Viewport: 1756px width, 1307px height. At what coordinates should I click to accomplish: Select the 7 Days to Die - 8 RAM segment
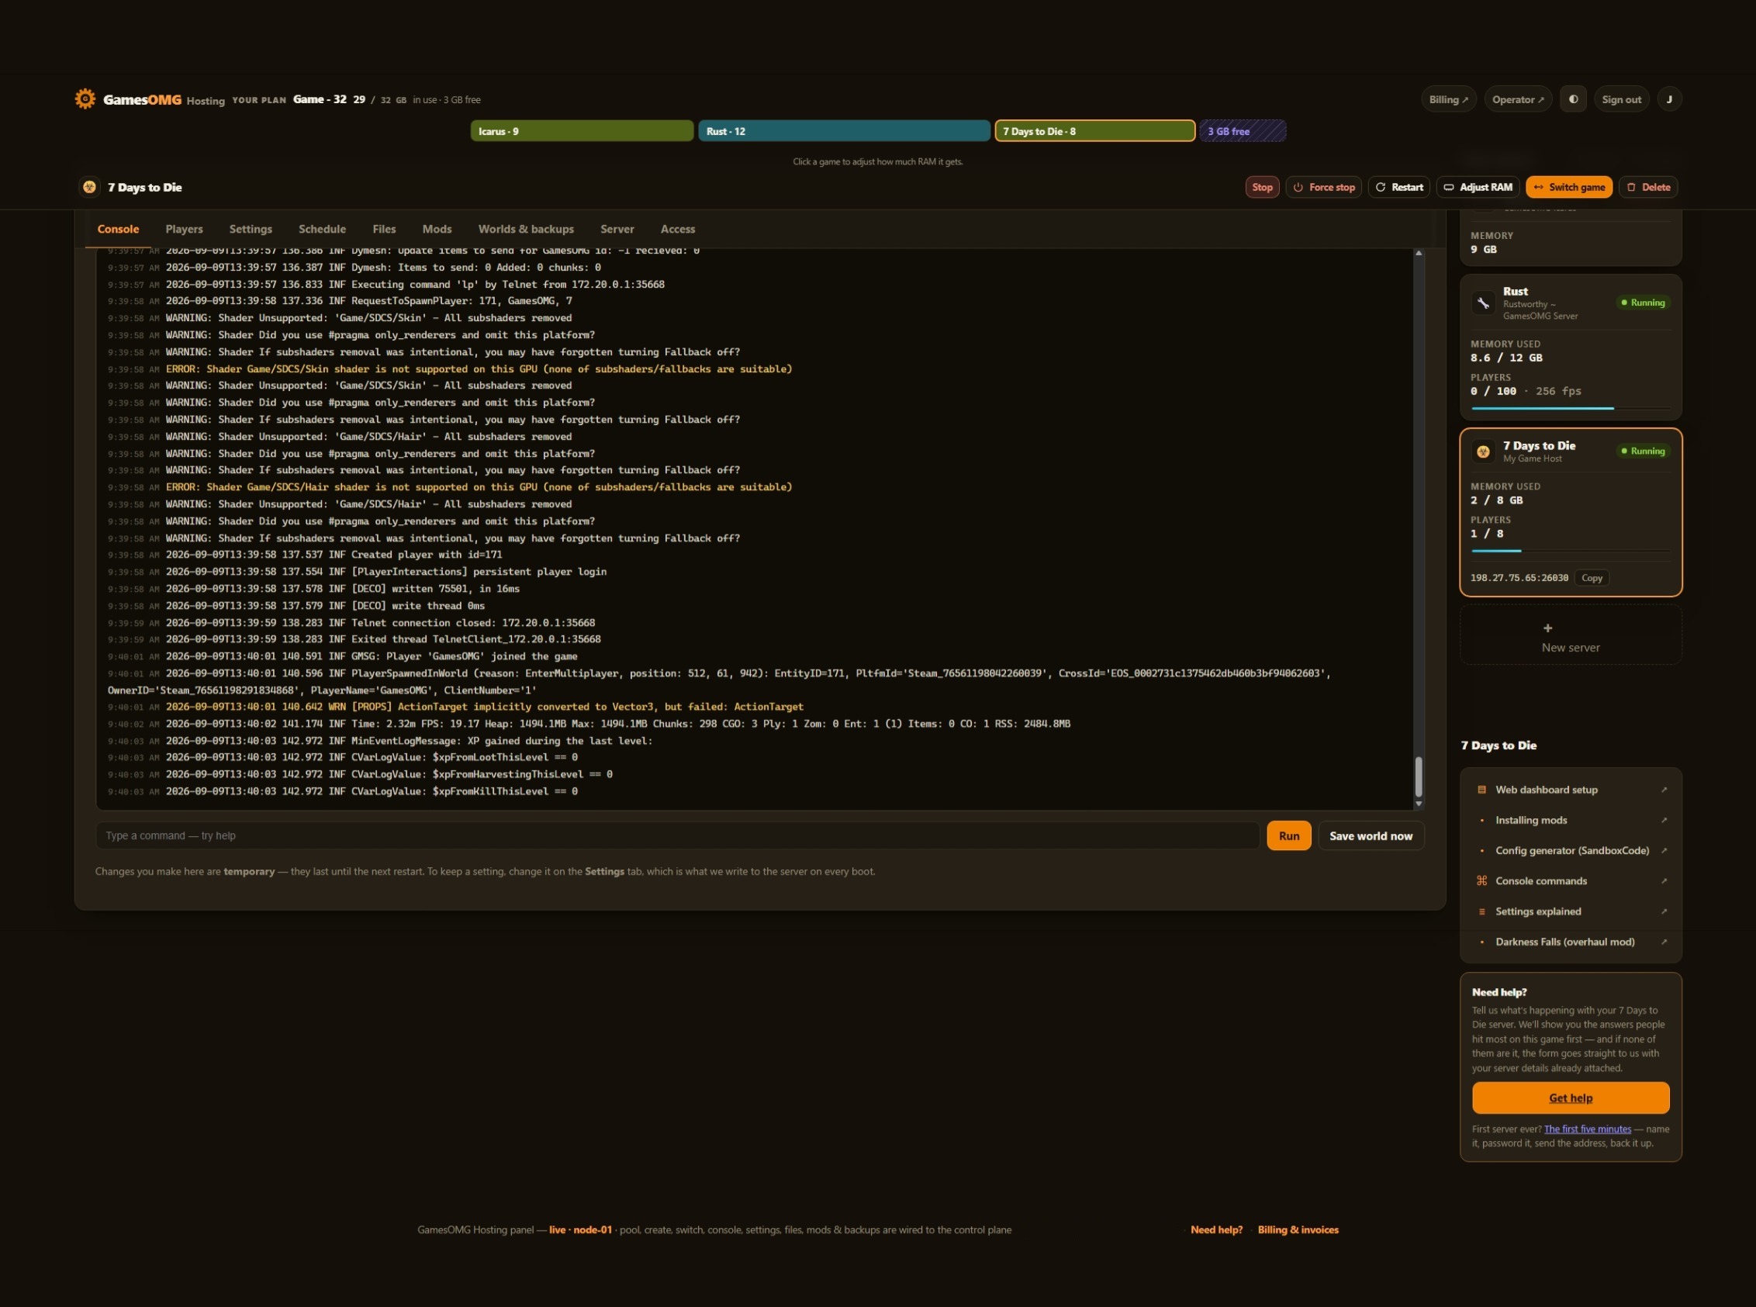tap(1094, 130)
